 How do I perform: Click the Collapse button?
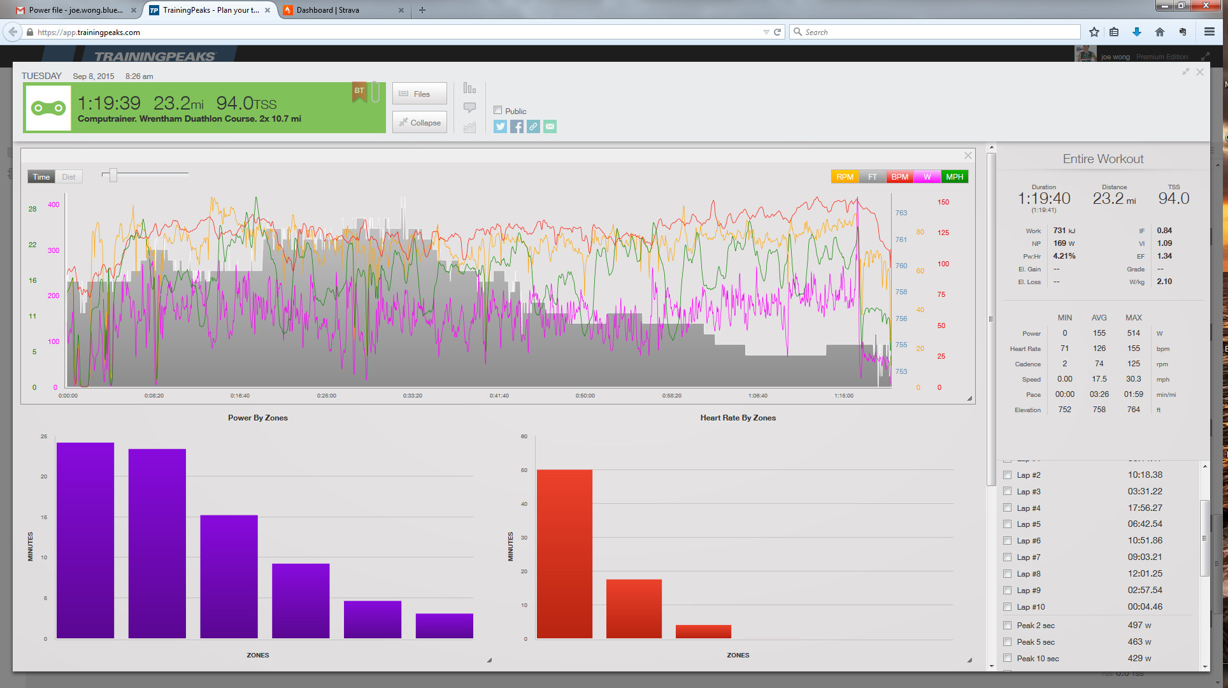click(419, 122)
